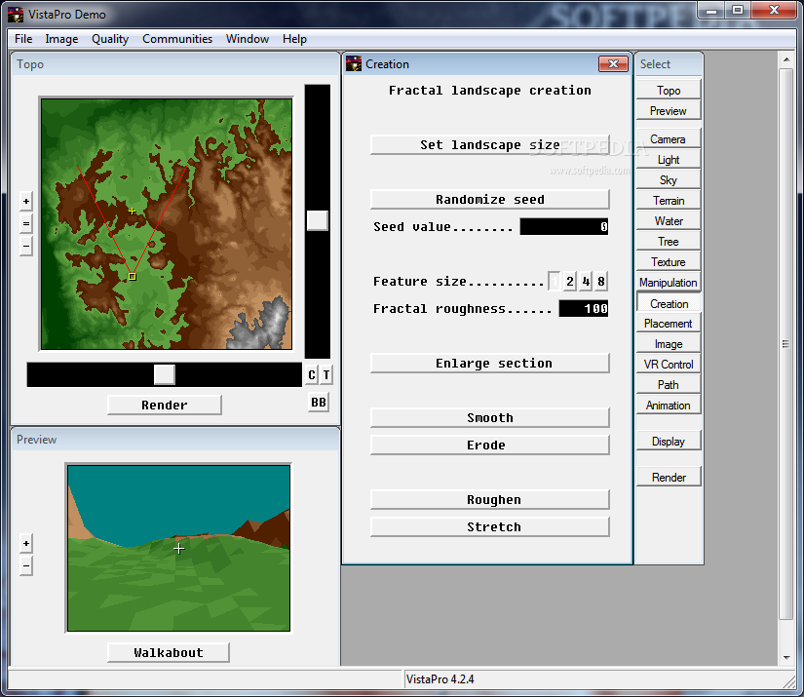Open the Quality menu
Screen dimensions: 804x697
pos(110,39)
